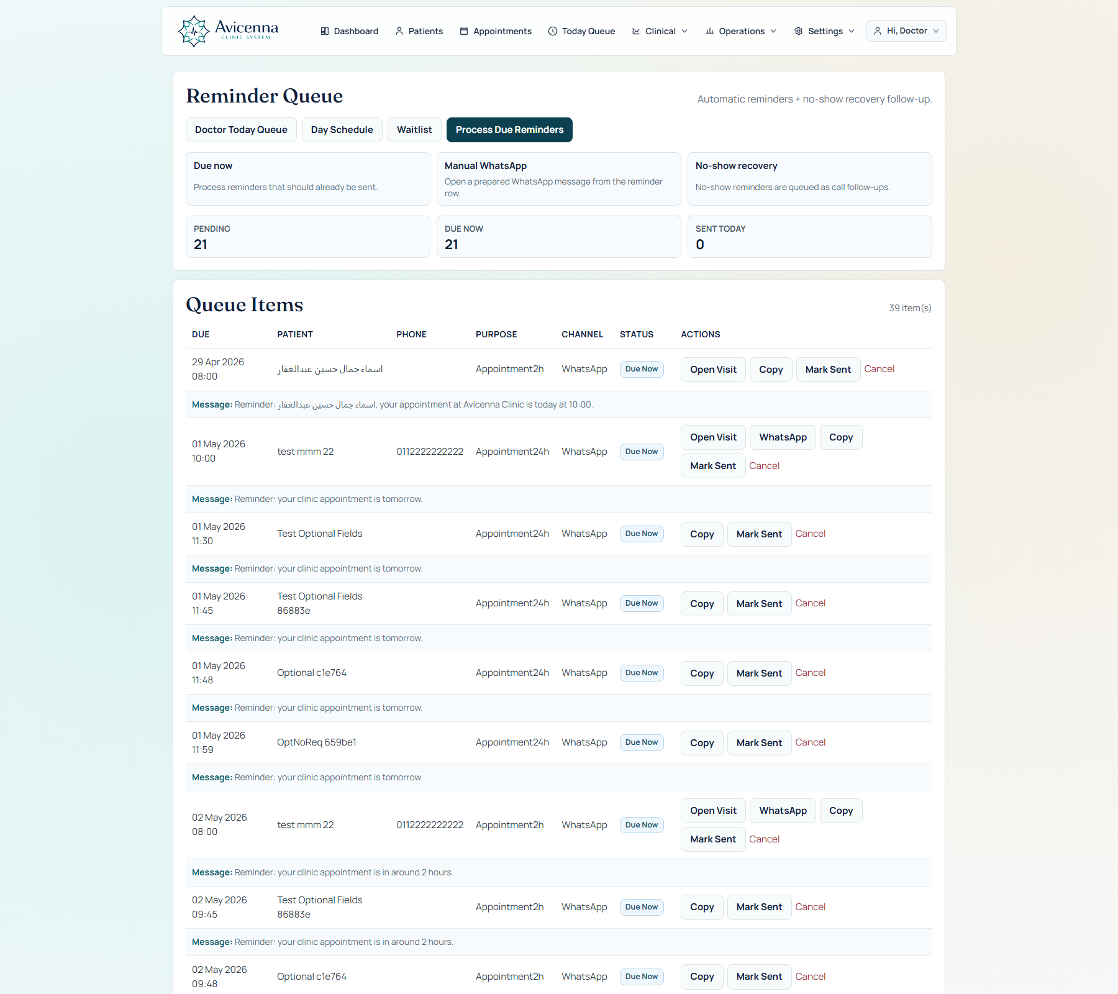The height and width of the screenshot is (994, 1118).
Task: Click the Dashboard layout icon
Action: pos(325,31)
